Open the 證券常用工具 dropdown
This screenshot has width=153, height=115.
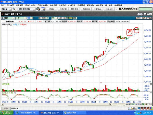[34, 9]
